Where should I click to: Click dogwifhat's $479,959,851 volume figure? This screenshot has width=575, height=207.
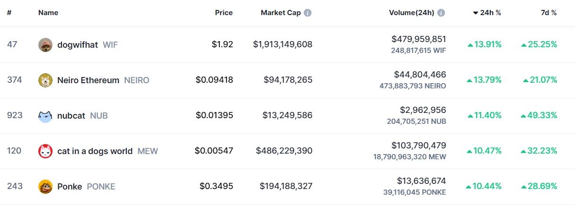pyautogui.click(x=419, y=39)
